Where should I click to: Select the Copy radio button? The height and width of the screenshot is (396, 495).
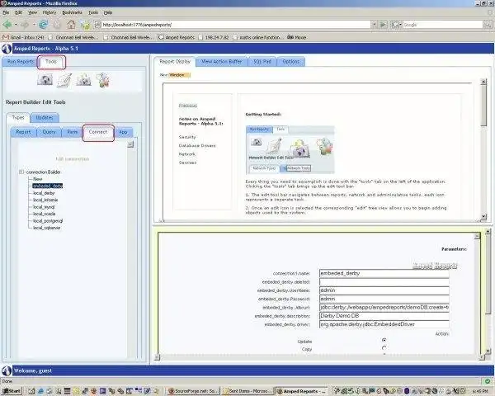pos(384,348)
